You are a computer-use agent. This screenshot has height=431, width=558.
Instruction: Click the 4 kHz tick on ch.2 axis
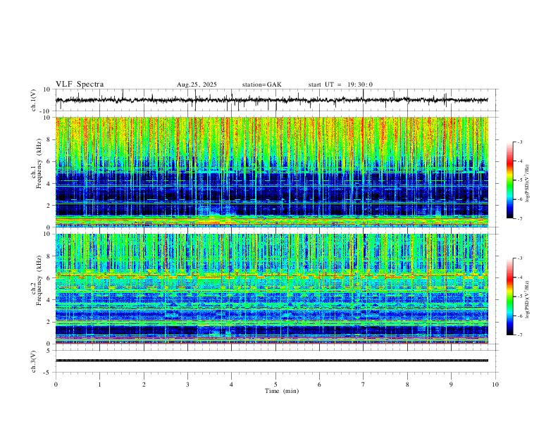(49, 300)
